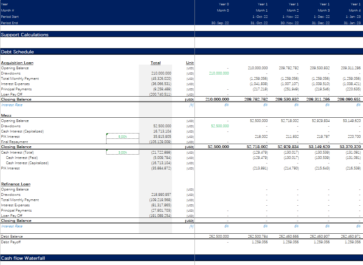Click the Refinance Loan heading label
The height and width of the screenshot is (265, 363).
click(x=15, y=184)
